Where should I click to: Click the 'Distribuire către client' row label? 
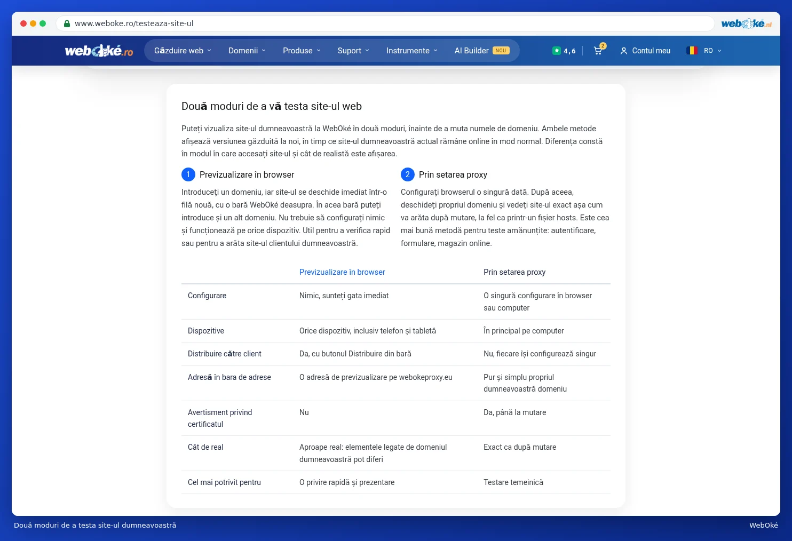(225, 354)
